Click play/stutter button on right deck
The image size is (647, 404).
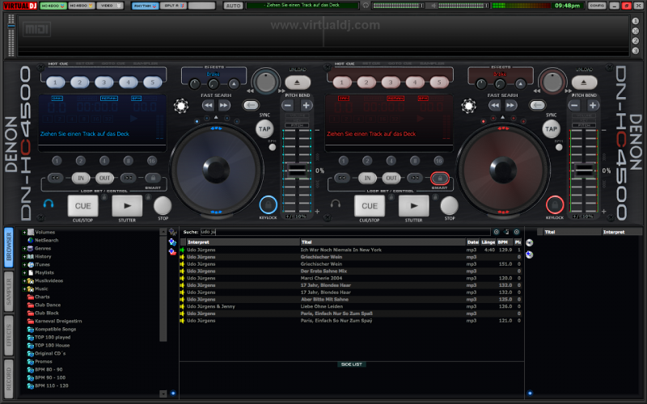[414, 206]
